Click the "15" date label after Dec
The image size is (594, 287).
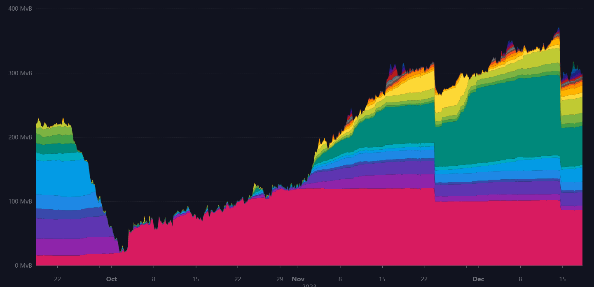tap(562, 279)
